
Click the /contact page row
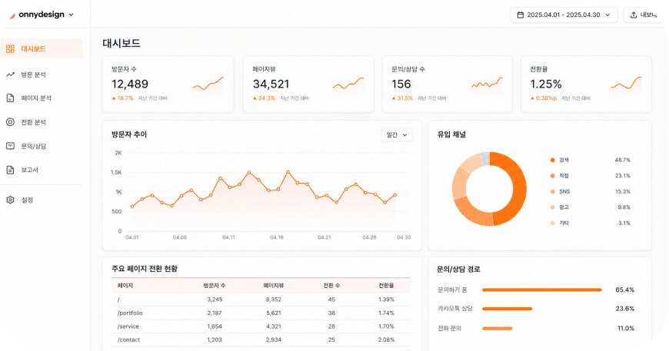261,340
